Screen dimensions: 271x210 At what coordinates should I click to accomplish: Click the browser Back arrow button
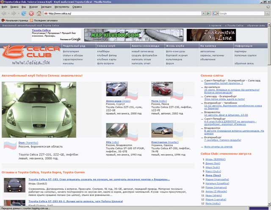point(5,14)
